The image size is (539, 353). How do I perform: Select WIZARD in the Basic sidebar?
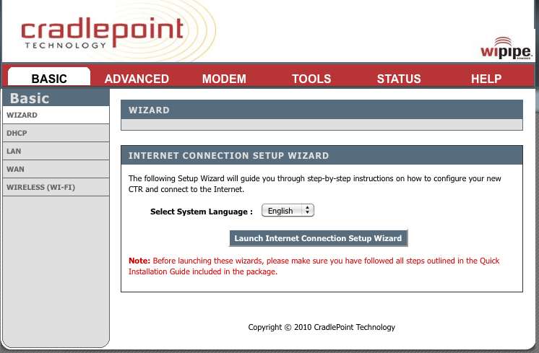tap(56, 115)
